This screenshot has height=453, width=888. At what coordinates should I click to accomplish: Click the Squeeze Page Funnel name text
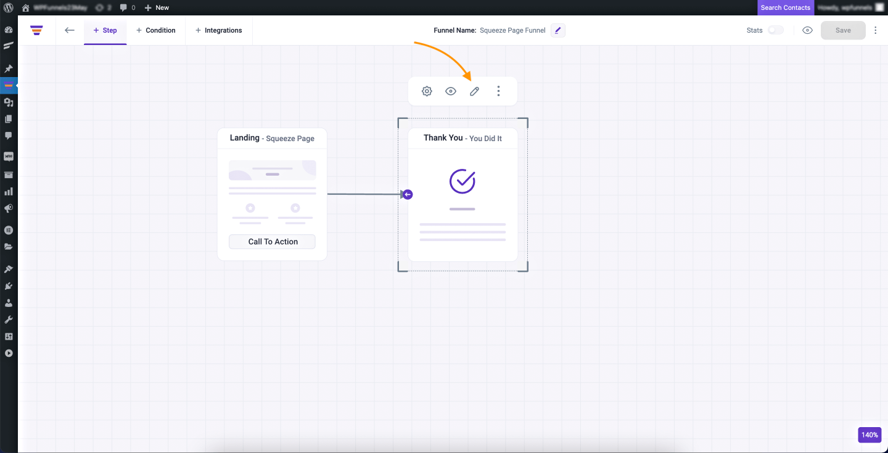(x=512, y=30)
